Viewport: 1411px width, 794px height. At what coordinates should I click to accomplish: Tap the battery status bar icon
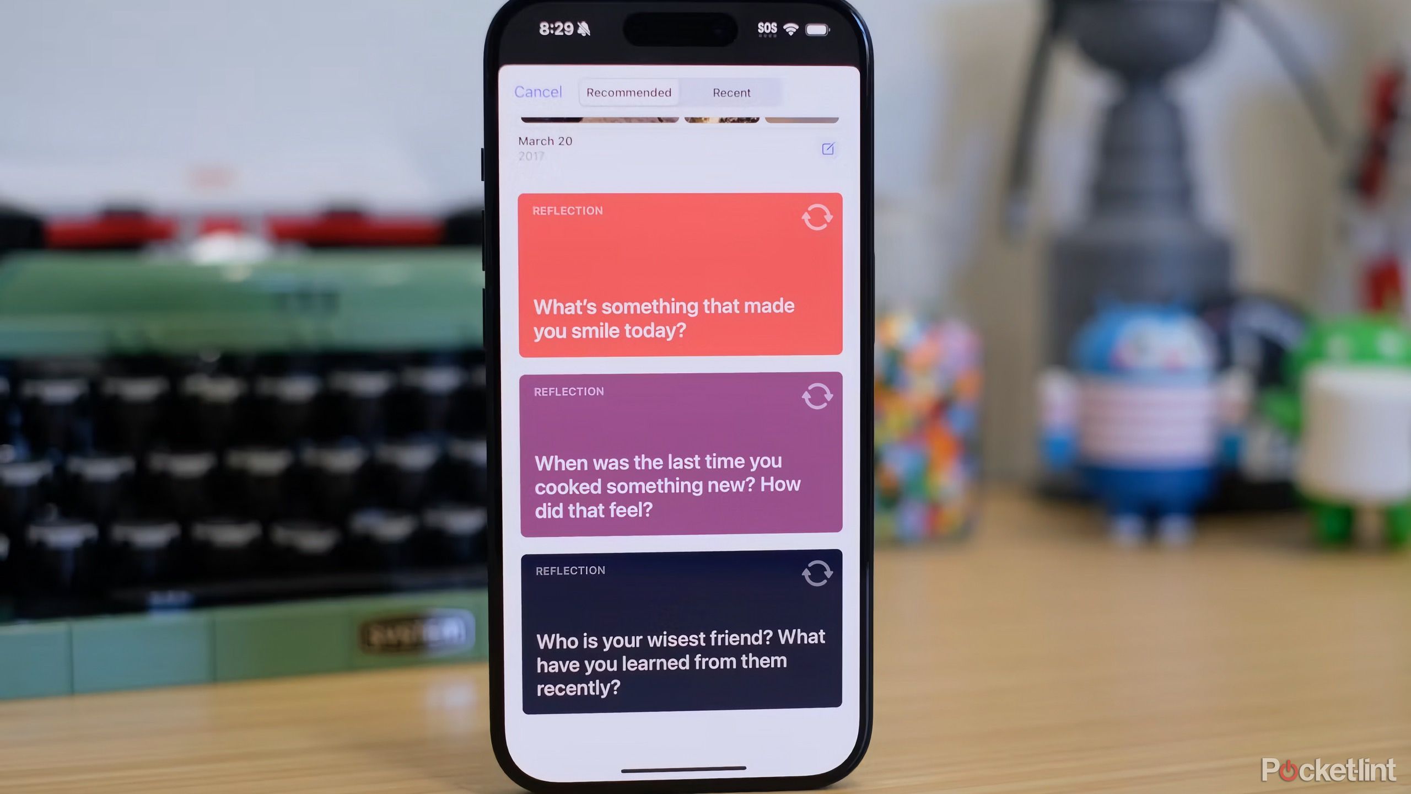click(820, 28)
